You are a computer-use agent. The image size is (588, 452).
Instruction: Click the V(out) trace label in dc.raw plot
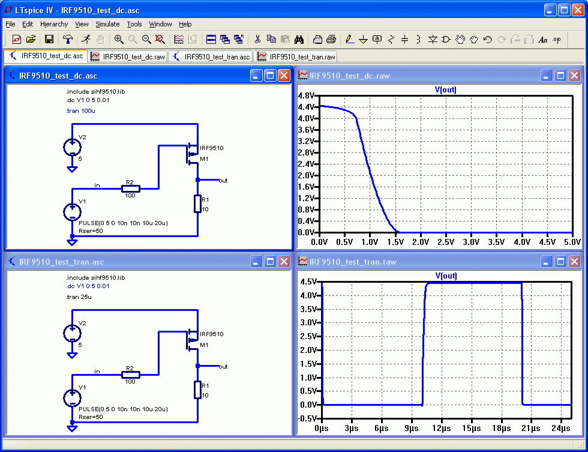(x=445, y=89)
